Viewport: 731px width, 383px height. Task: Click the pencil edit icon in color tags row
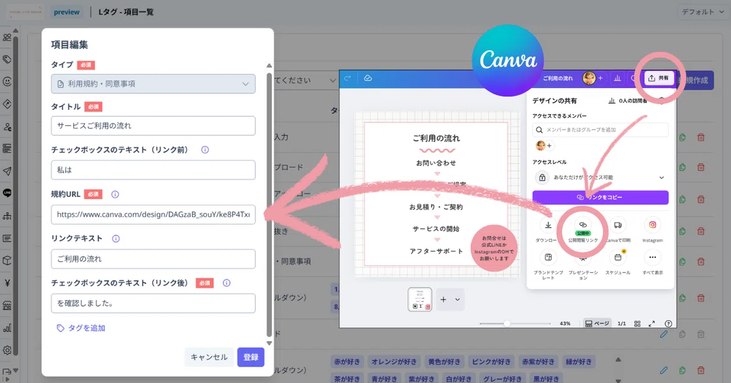tap(664, 370)
